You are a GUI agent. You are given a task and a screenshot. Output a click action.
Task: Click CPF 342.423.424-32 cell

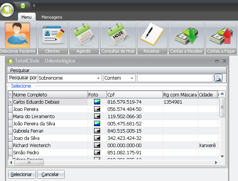135,138
